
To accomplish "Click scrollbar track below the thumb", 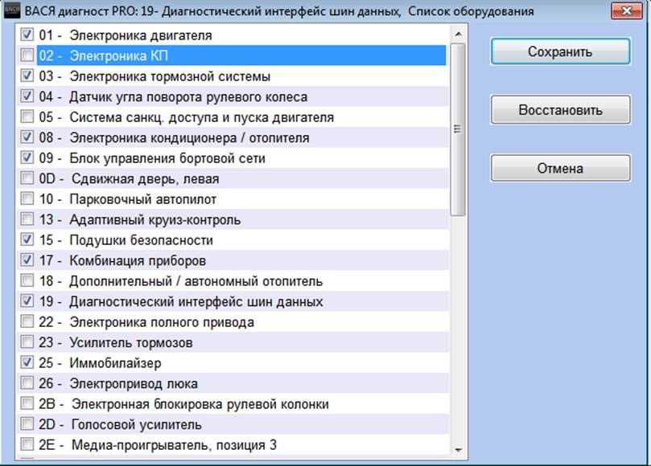I will tap(458, 328).
